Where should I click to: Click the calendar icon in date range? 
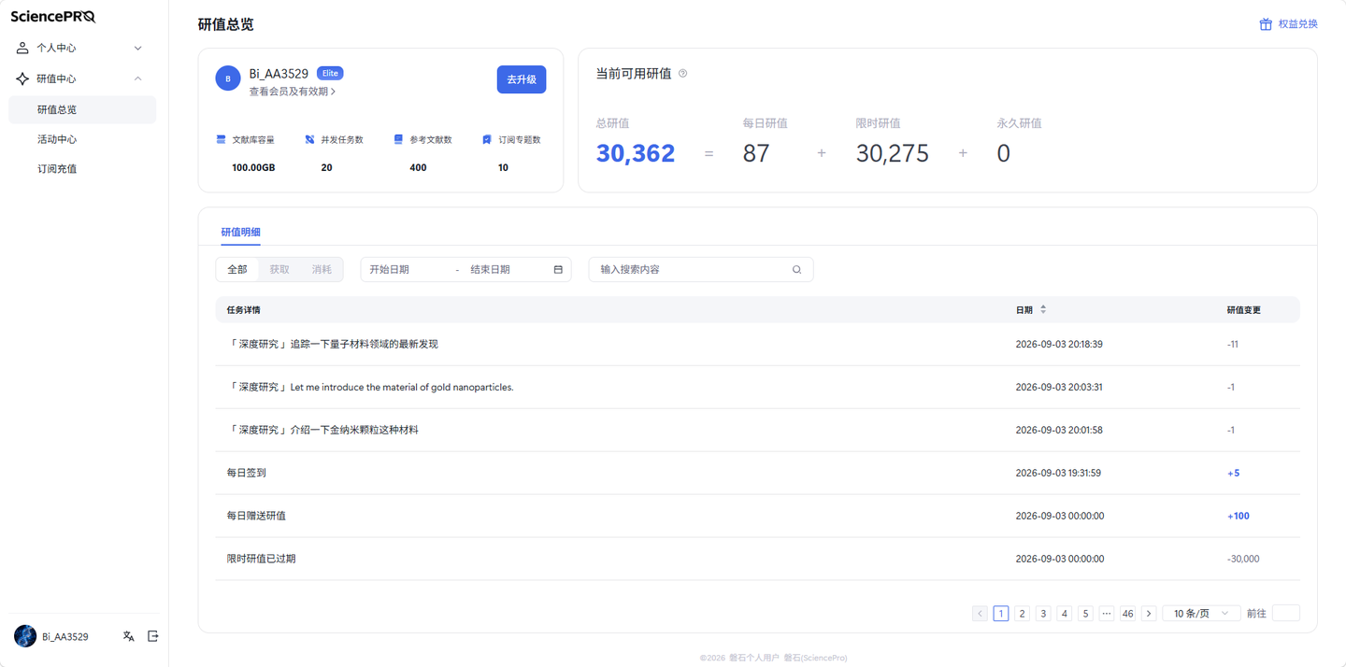pos(558,270)
